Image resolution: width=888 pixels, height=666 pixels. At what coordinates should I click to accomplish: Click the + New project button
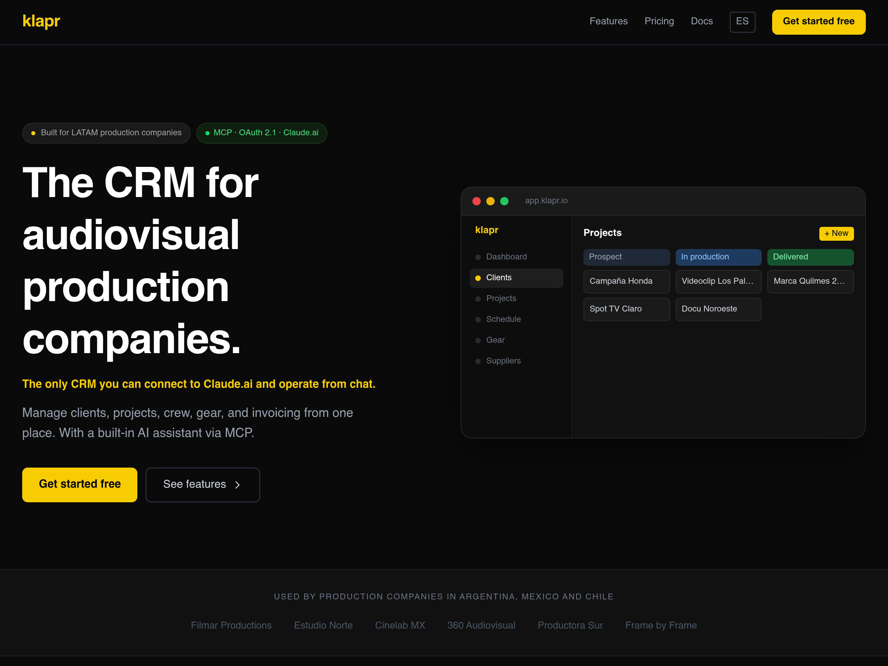pyautogui.click(x=836, y=234)
